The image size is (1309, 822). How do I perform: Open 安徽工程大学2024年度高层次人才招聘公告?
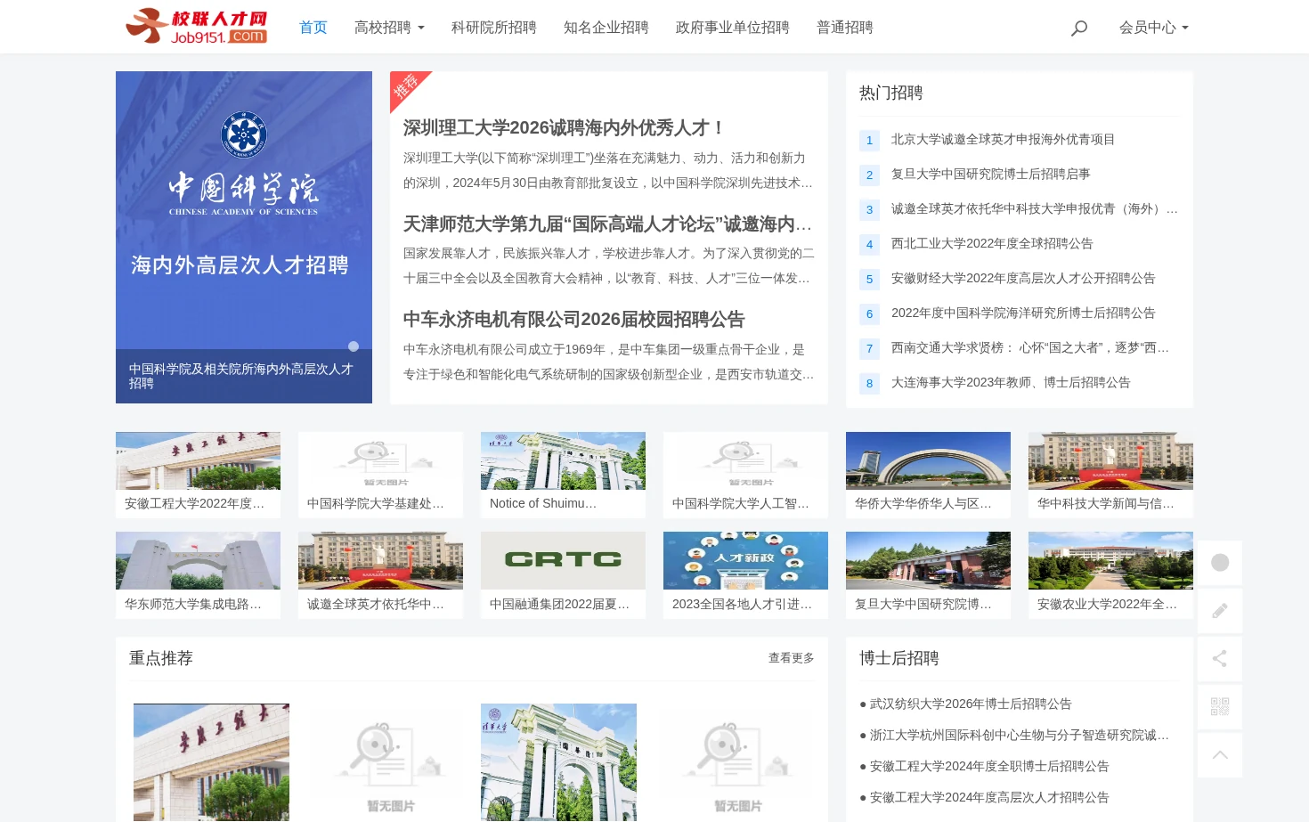pos(989,798)
